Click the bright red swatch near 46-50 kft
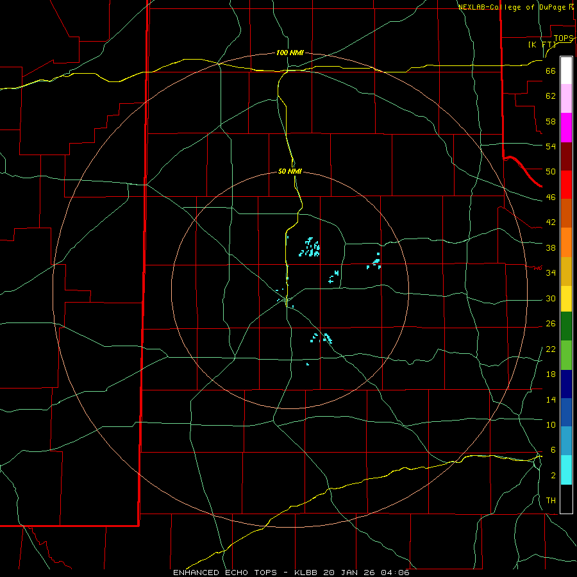This screenshot has height=577, width=577. point(566,185)
